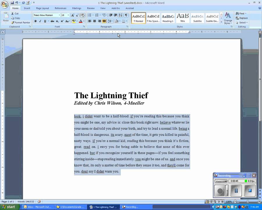Center the selected text
The width and height of the screenshot is (262, 210).
pyautogui.click(x=95, y=21)
